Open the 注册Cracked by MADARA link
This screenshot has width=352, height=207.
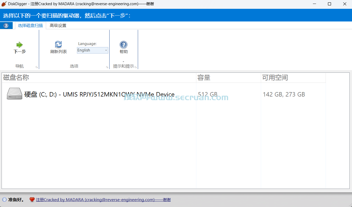[x=103, y=200]
